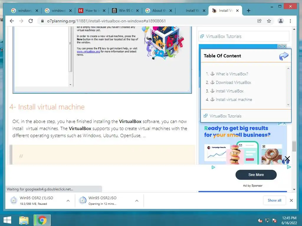Close the downloads bar
Viewport: 302px width, 226px height.
point(291,200)
